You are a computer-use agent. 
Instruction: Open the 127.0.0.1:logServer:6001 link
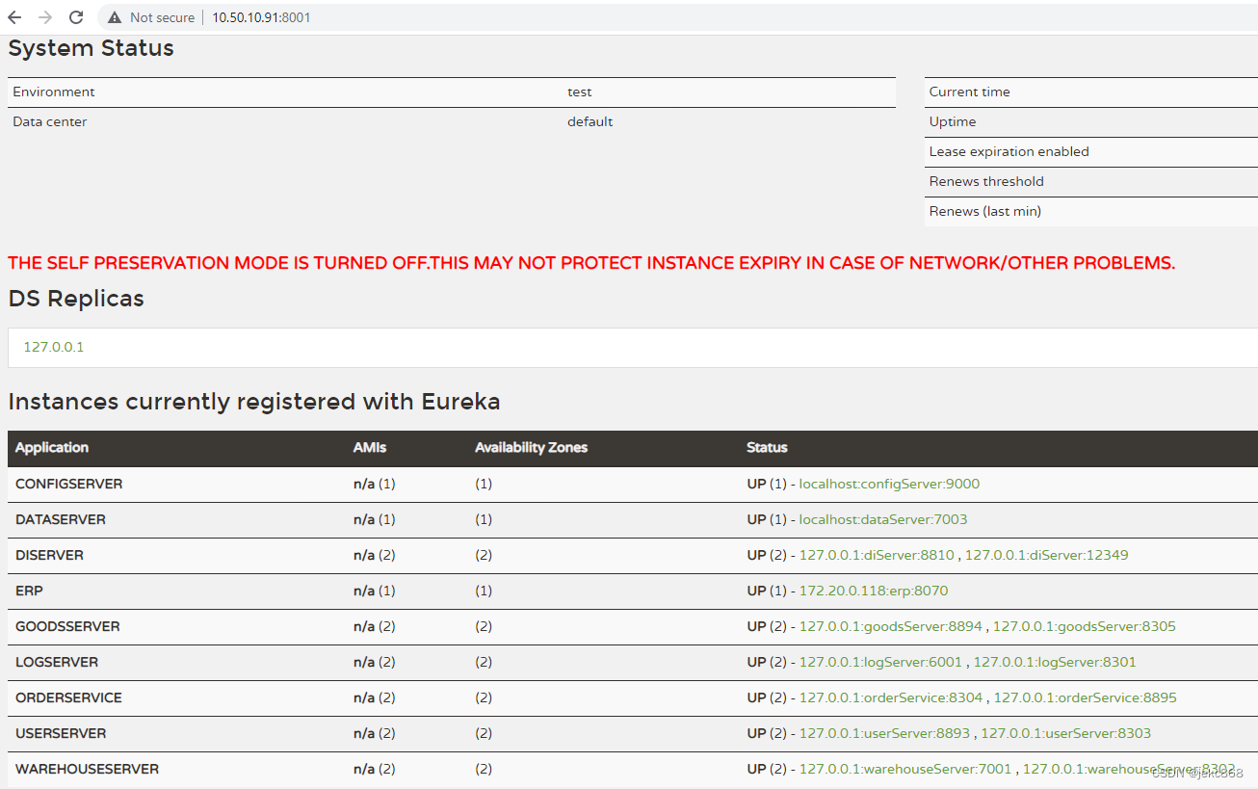880,662
